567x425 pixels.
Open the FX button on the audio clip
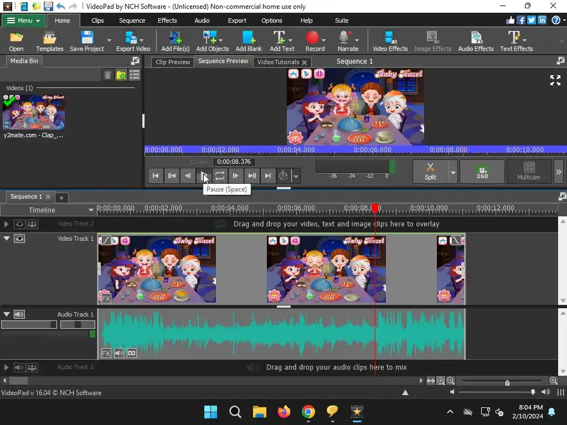[x=106, y=353]
